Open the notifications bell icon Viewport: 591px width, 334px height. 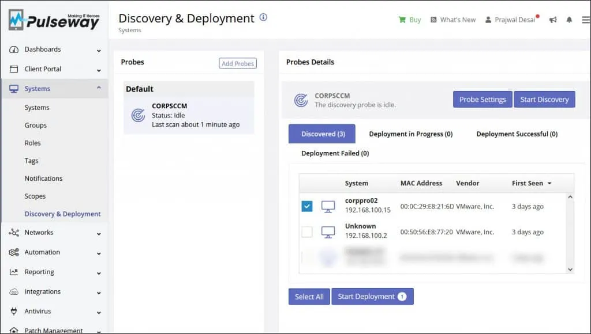569,20
